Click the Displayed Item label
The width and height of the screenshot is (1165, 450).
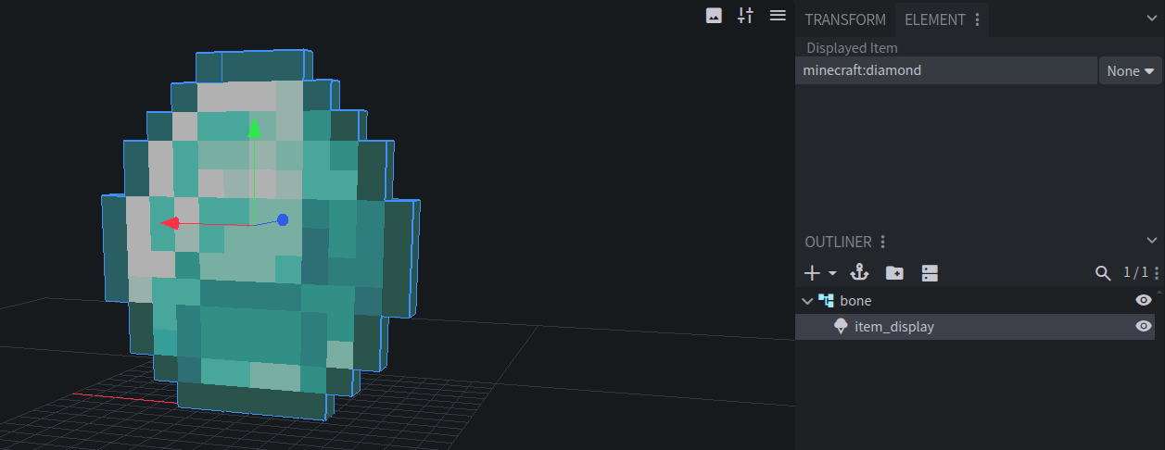(x=852, y=48)
